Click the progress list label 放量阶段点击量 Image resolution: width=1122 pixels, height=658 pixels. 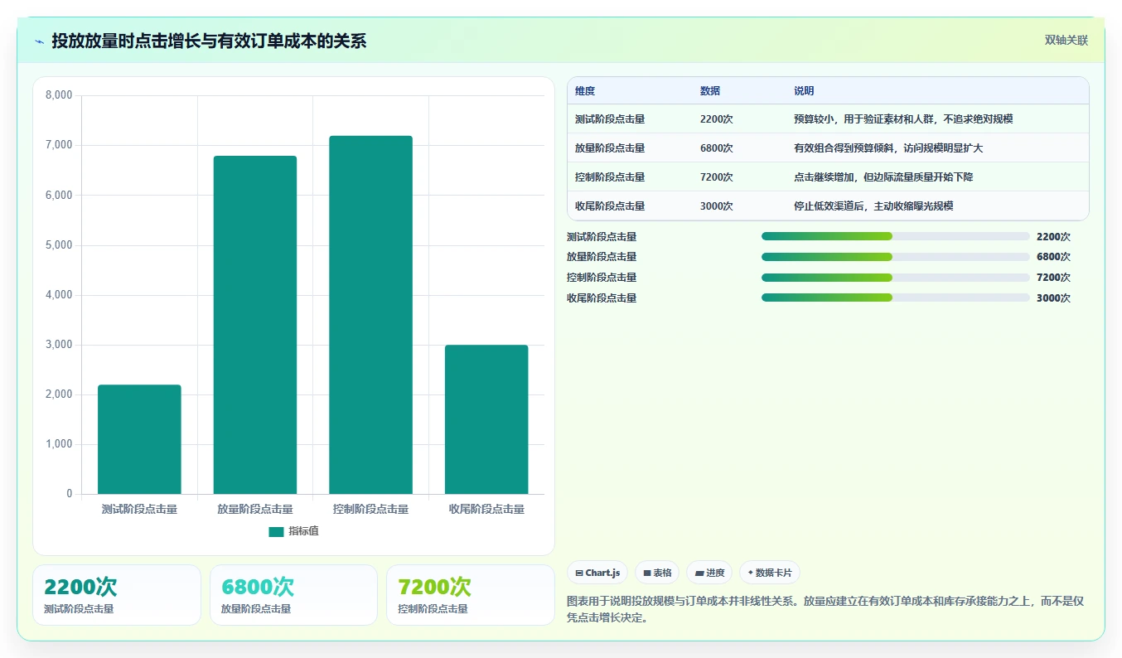(x=602, y=257)
